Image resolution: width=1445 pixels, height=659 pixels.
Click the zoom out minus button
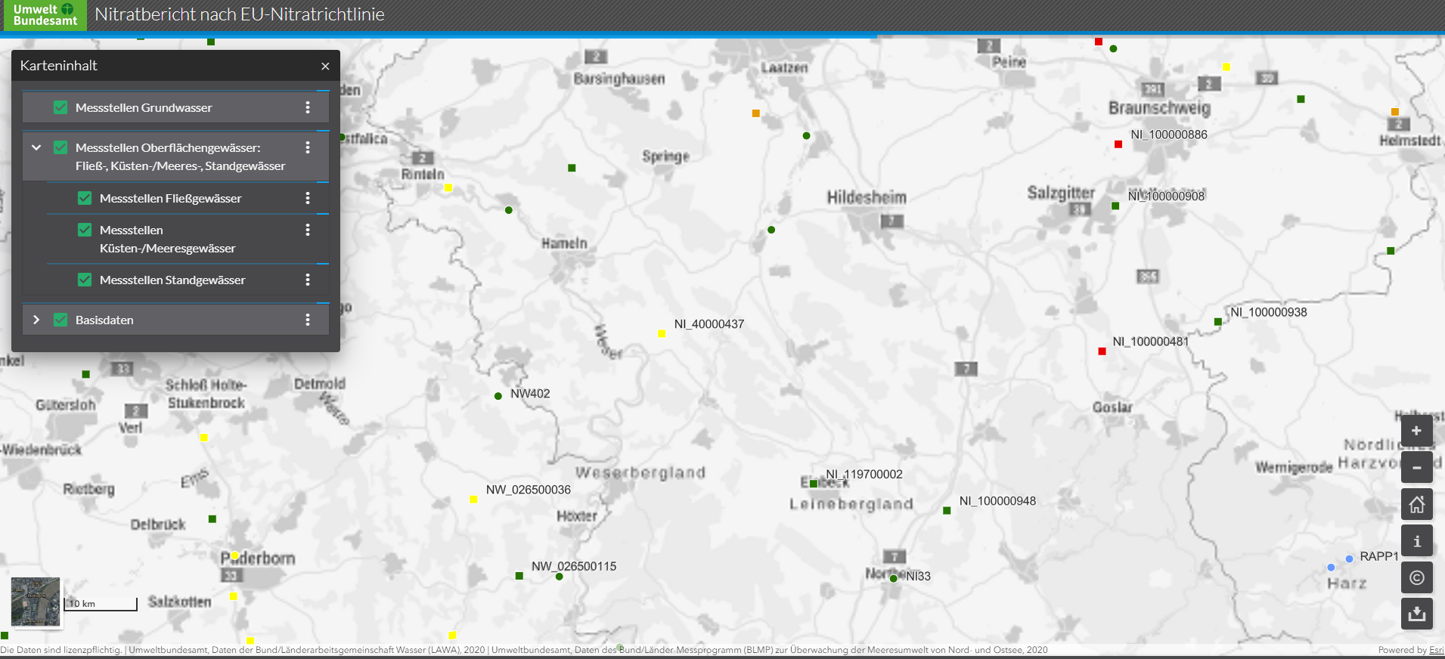1416,467
